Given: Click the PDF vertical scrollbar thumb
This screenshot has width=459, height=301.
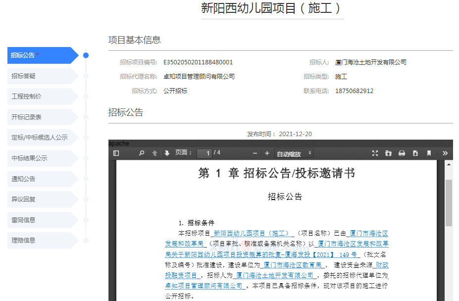Looking at the screenshot, I should point(449,203).
